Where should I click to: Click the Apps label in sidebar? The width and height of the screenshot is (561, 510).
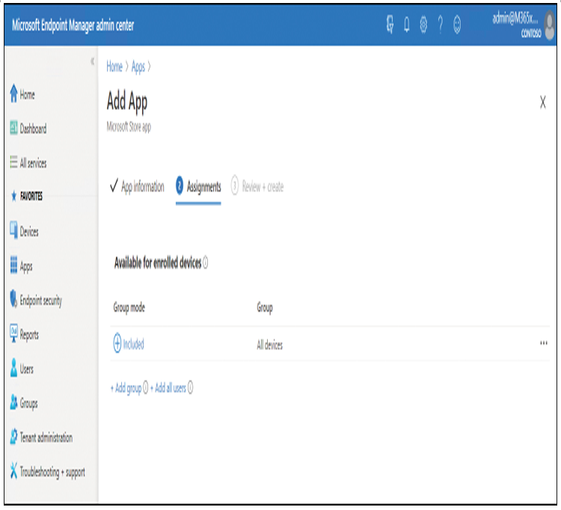(26, 267)
